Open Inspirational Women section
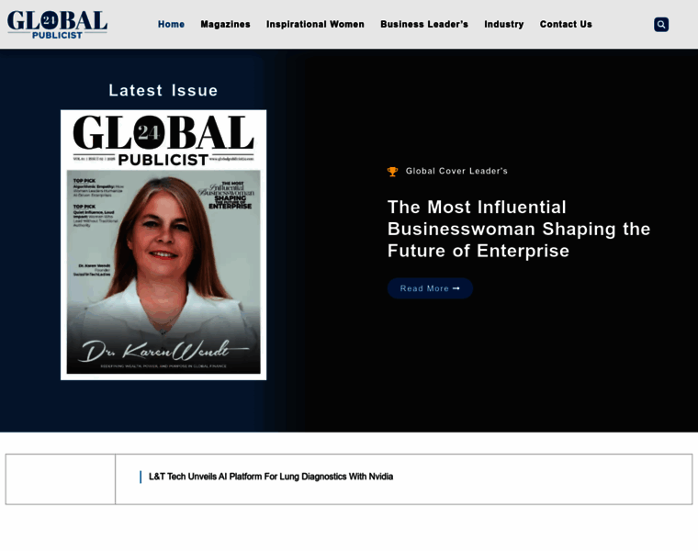The image size is (698, 551). tap(315, 25)
